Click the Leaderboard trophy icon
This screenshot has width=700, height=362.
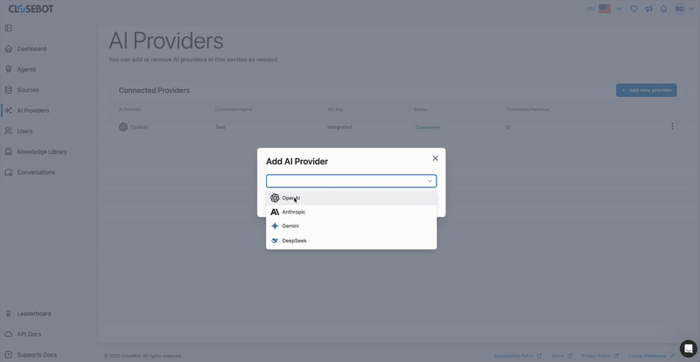(9, 313)
